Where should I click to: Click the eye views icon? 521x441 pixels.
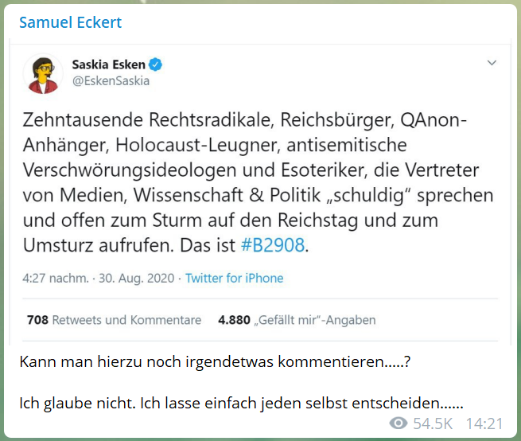399,423
